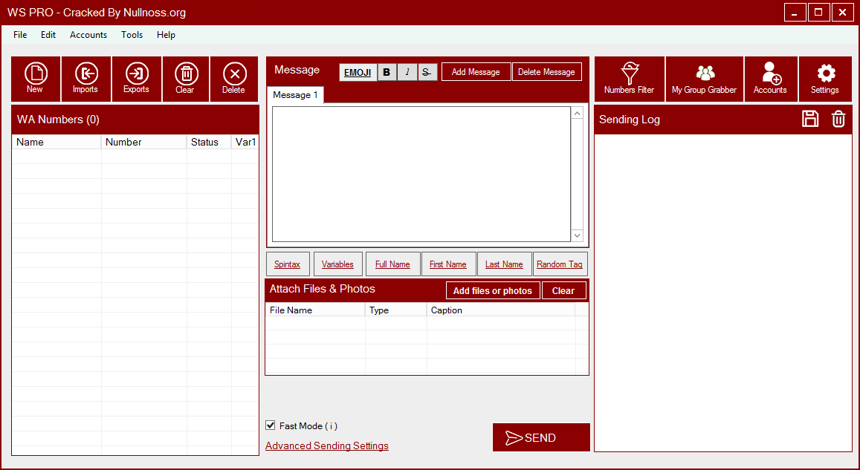
Task: Click the File Name column header
Action: 315,310
